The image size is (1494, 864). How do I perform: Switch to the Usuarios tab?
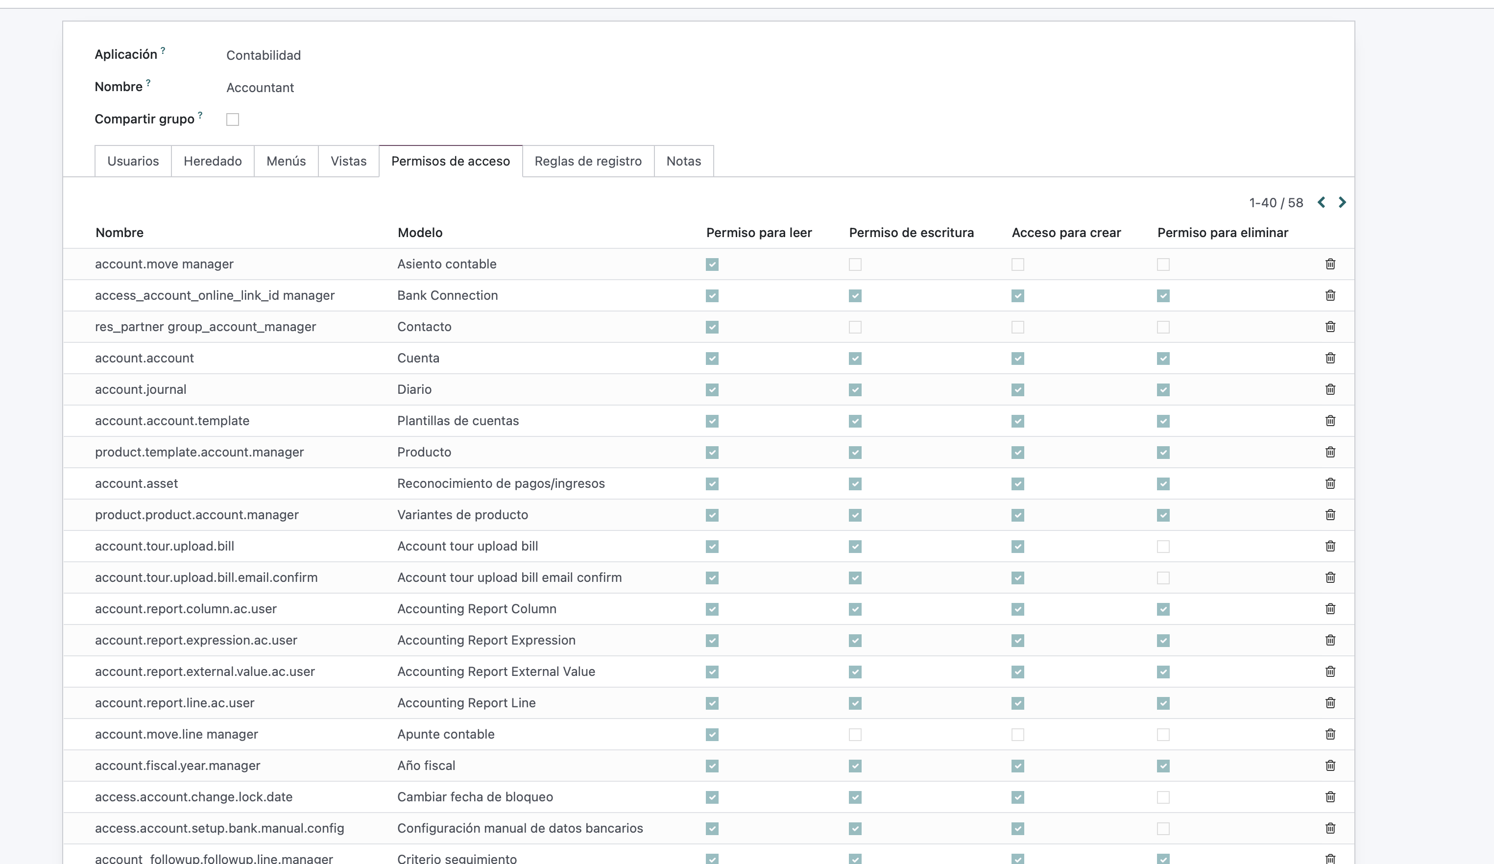[x=133, y=161]
